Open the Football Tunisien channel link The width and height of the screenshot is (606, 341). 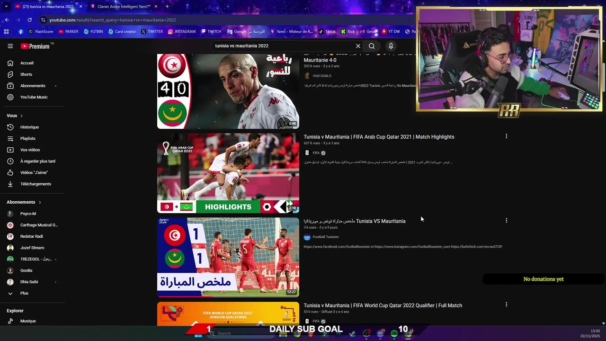[x=326, y=237]
